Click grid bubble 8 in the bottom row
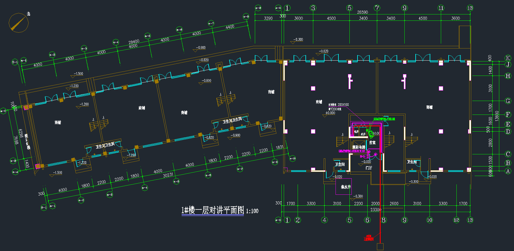This screenshot has width=514, height=251. click(x=384, y=220)
